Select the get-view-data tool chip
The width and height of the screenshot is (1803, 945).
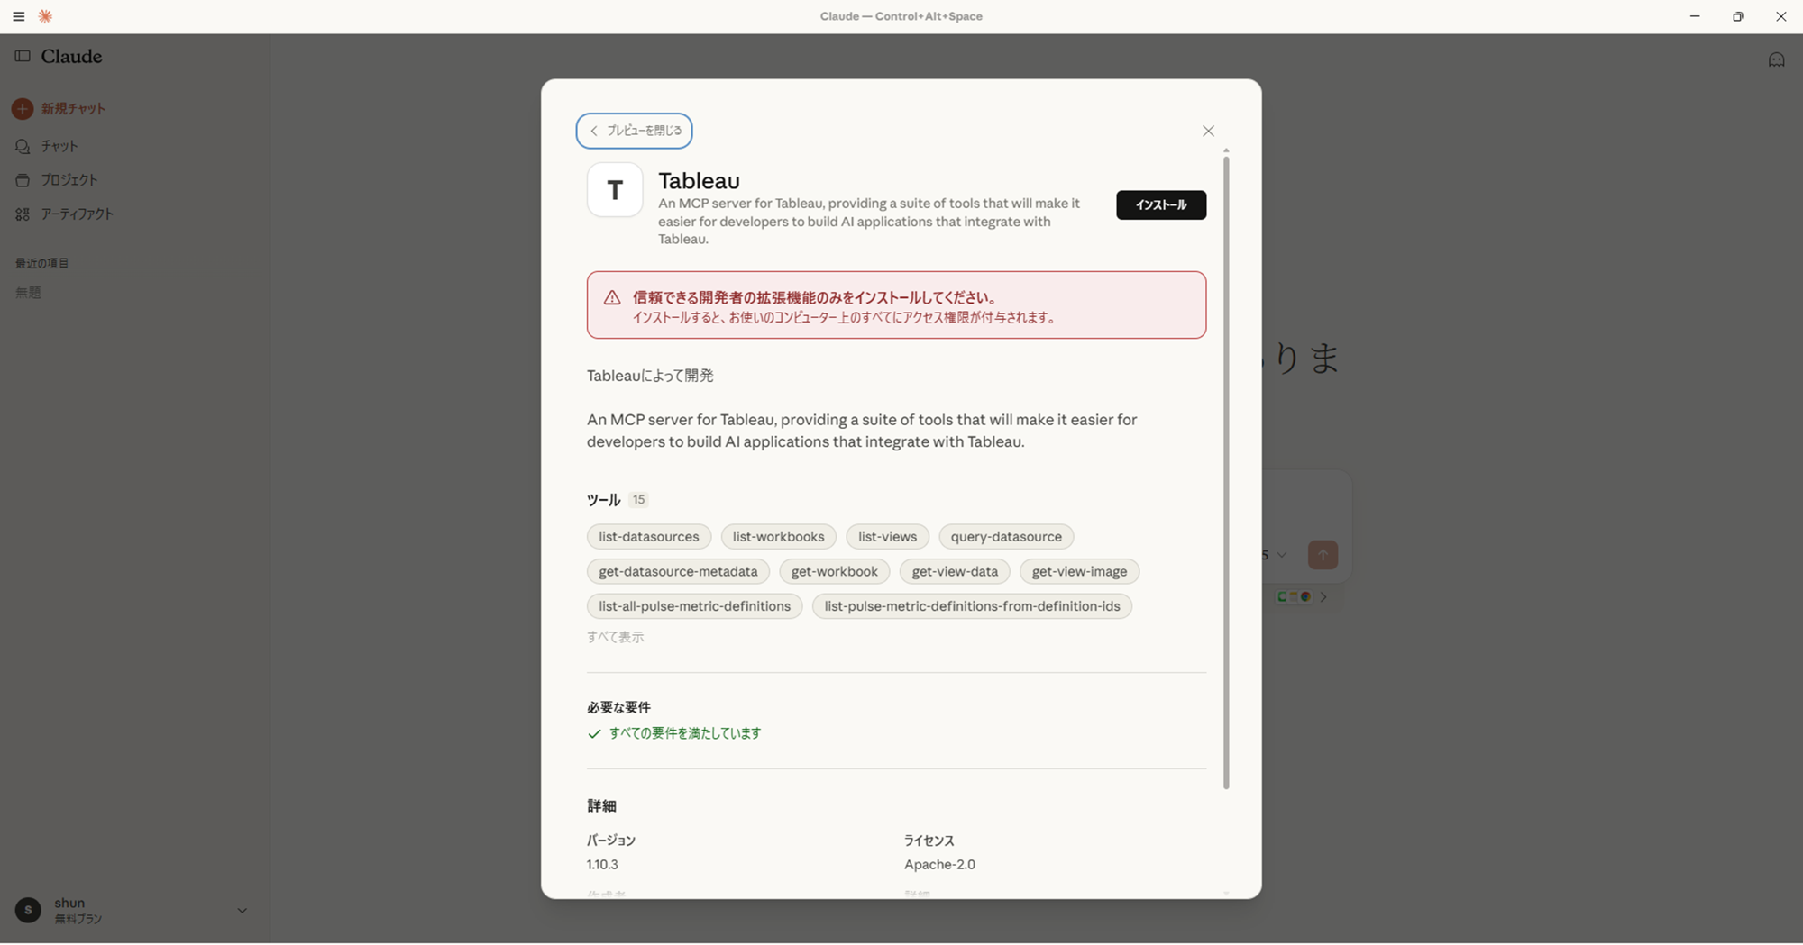(955, 571)
